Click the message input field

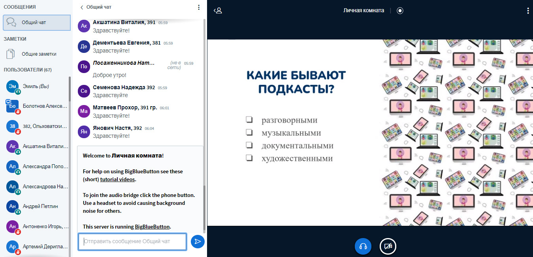pos(132,242)
